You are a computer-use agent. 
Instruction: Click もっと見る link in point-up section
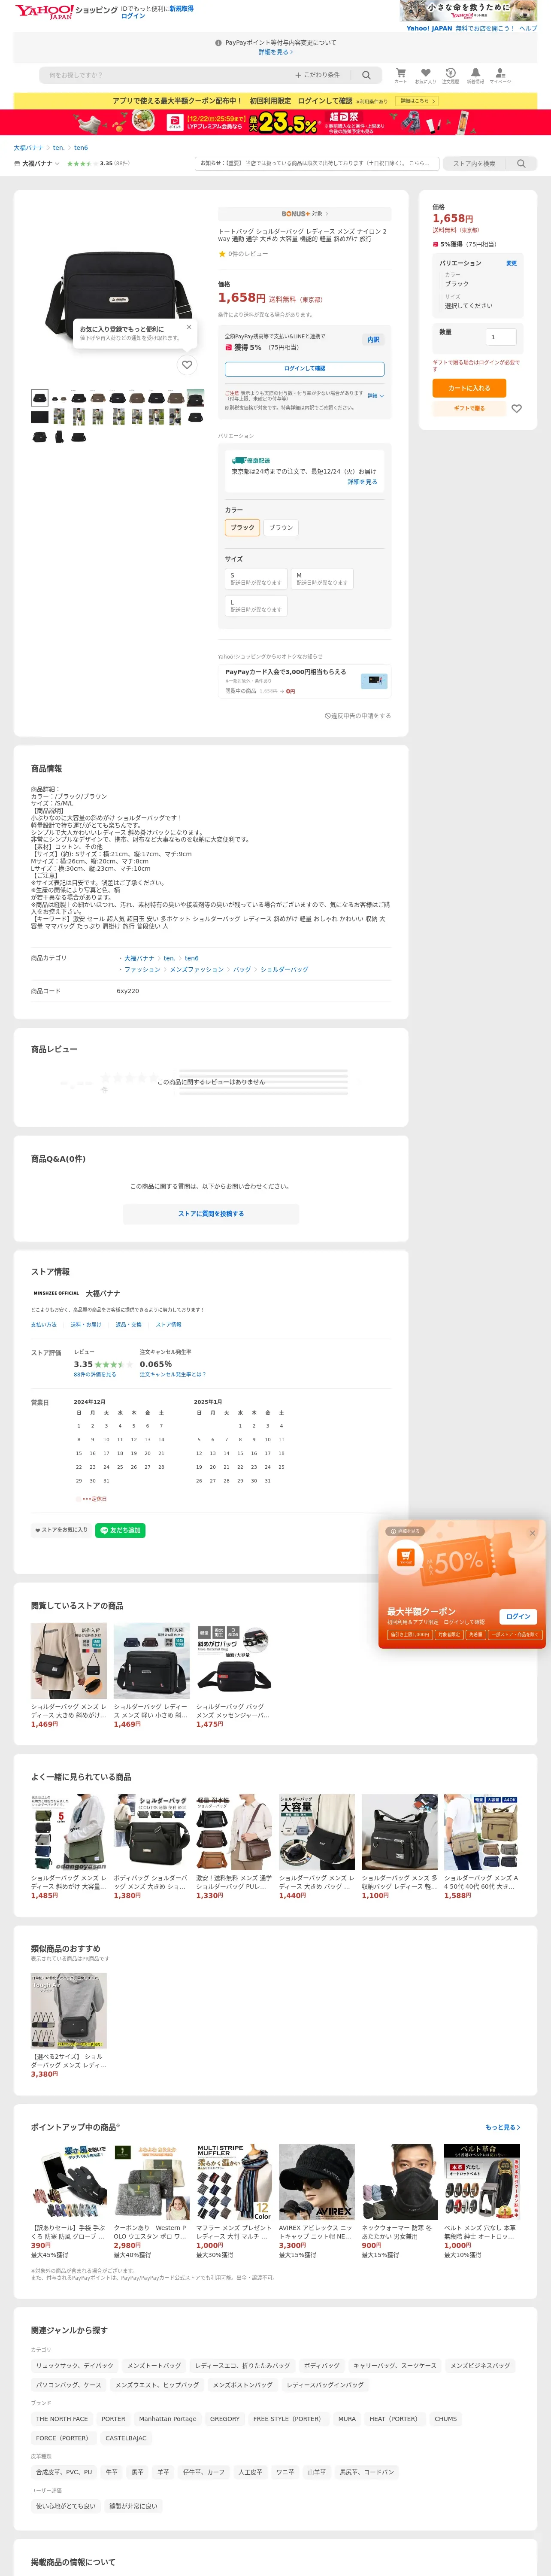click(502, 2127)
